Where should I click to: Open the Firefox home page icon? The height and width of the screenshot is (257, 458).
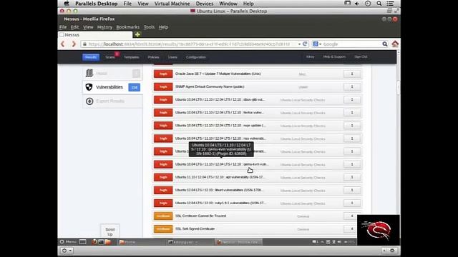point(395,44)
